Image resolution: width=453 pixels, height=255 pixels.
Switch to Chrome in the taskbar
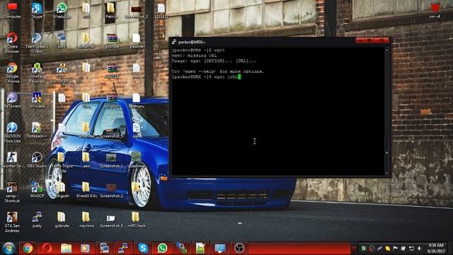pos(28,248)
